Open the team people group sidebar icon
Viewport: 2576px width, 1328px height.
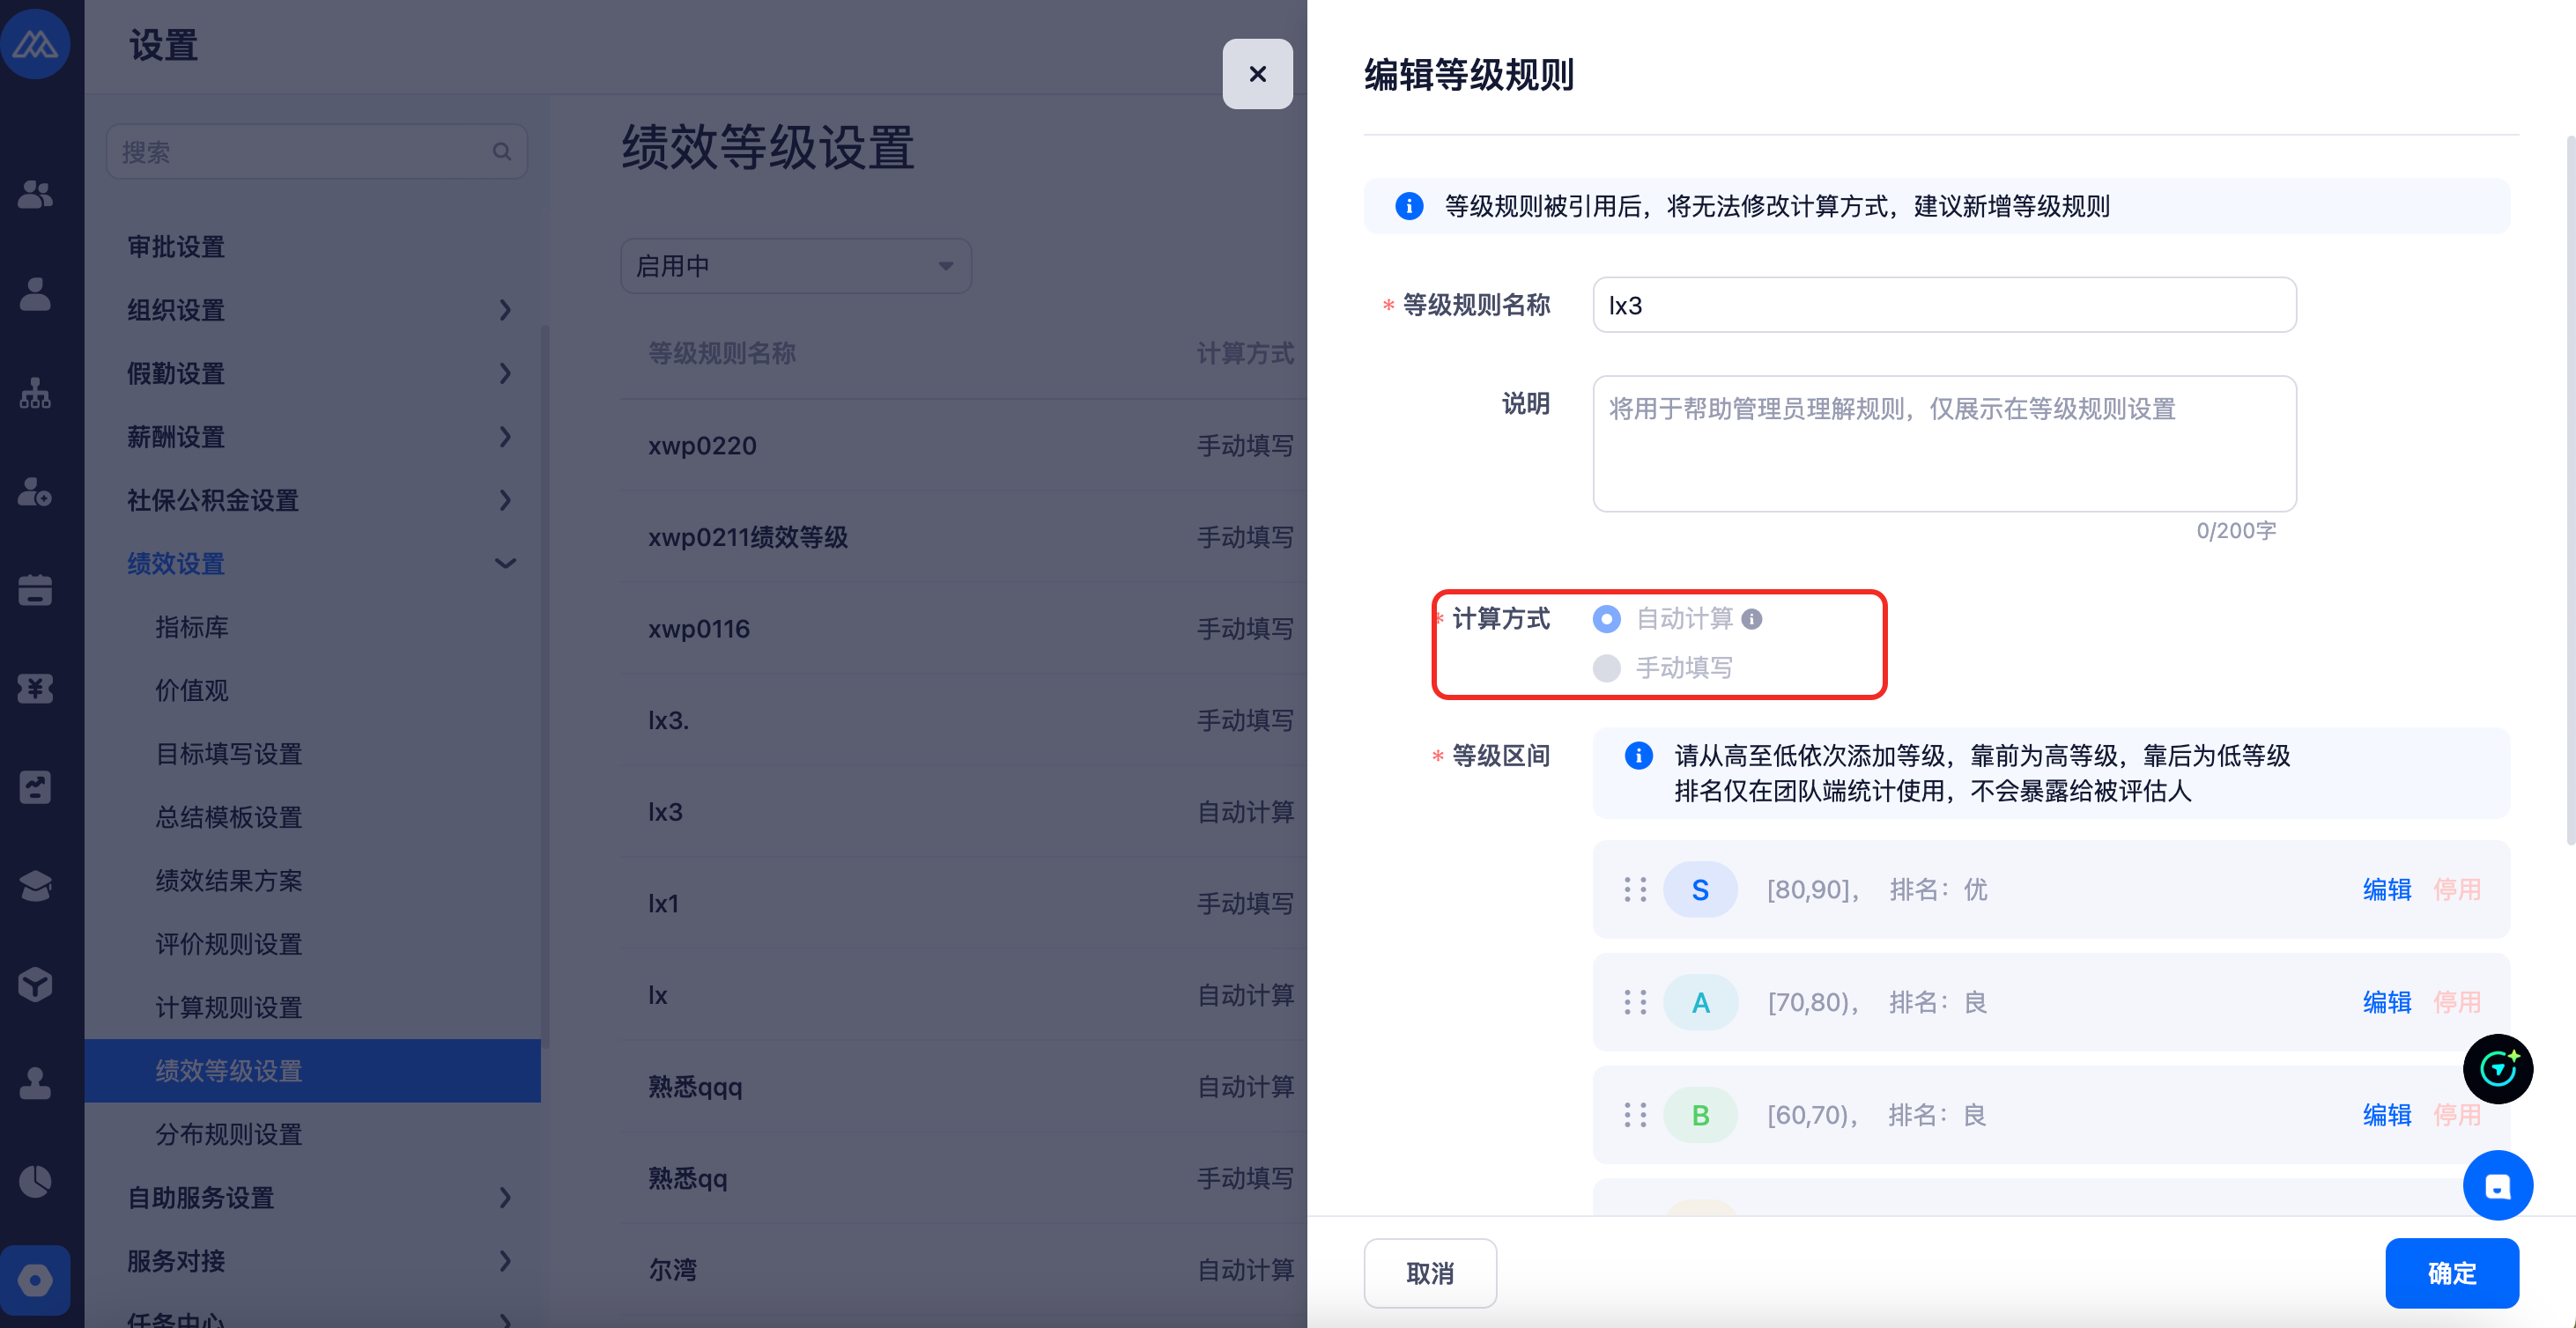(35, 194)
